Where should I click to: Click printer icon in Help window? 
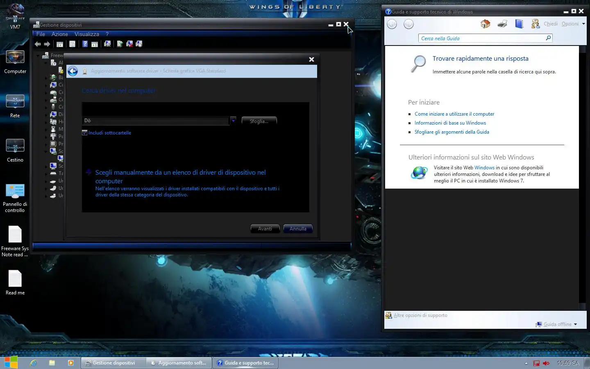pos(502,24)
